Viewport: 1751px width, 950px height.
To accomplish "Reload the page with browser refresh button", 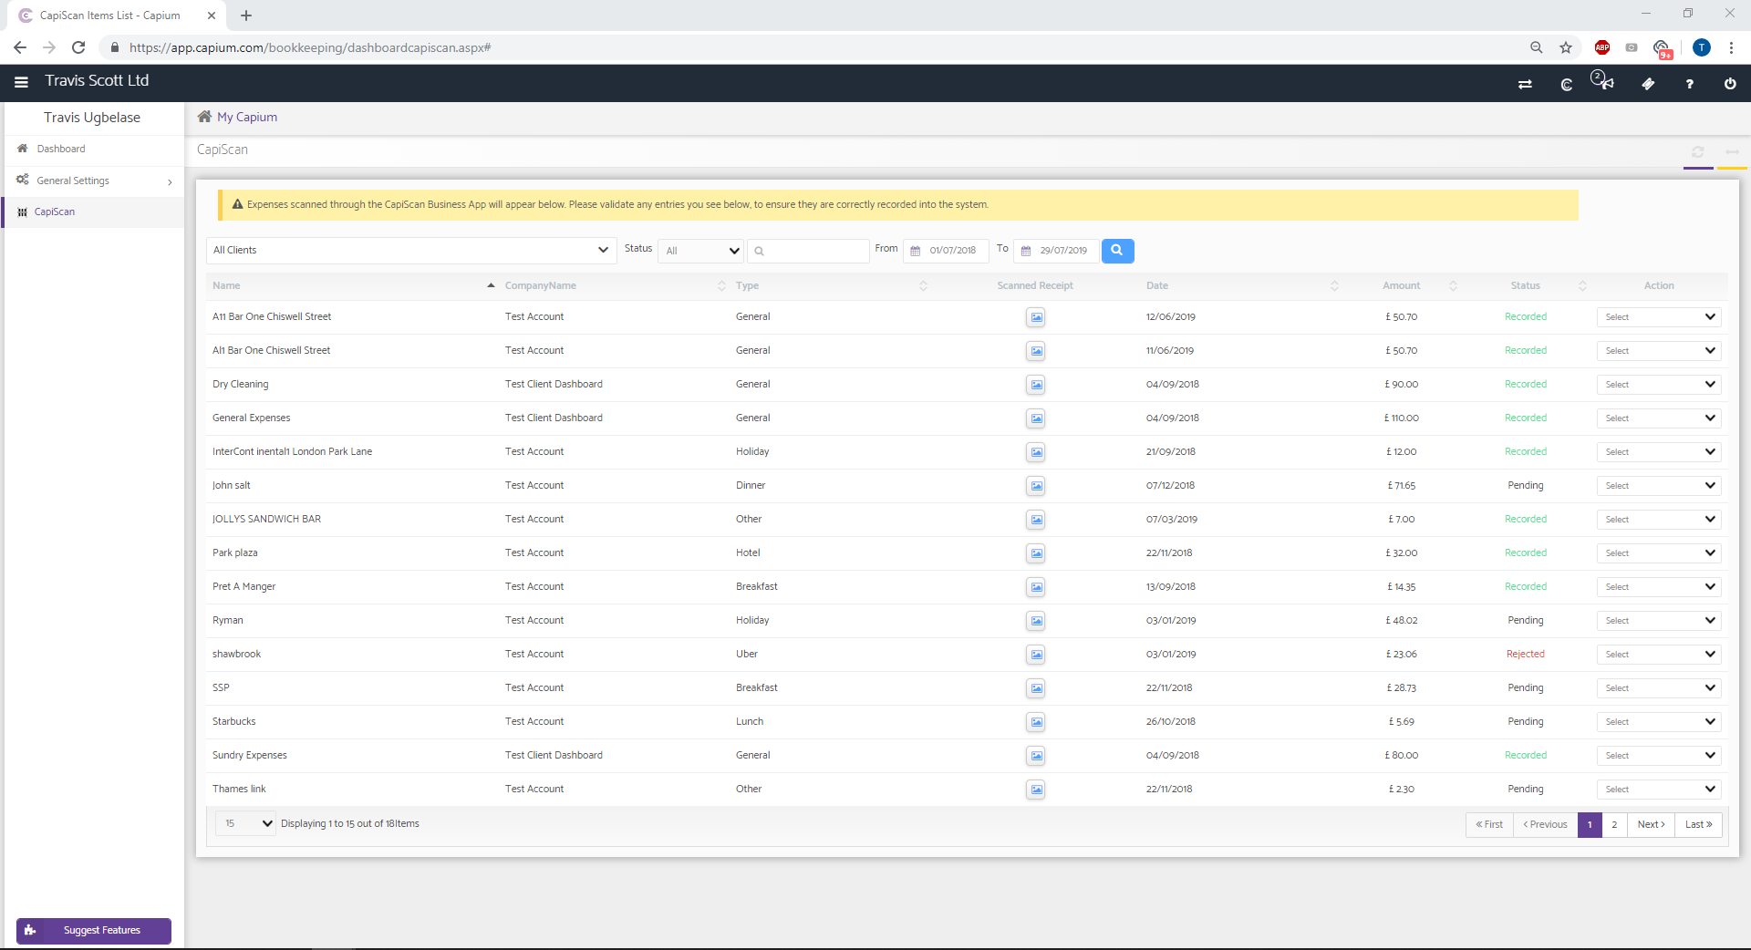I will coord(78,47).
